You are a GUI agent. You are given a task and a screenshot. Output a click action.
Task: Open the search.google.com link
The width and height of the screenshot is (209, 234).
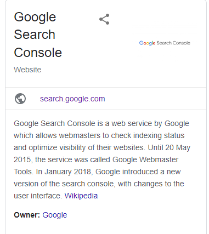coord(72,99)
